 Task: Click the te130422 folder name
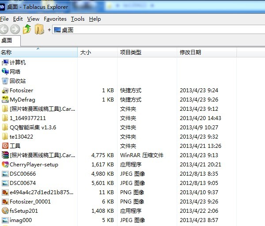pyautogui.click(x=21, y=137)
